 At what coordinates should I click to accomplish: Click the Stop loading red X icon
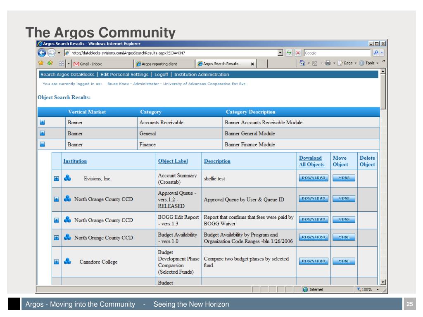coord(298,52)
